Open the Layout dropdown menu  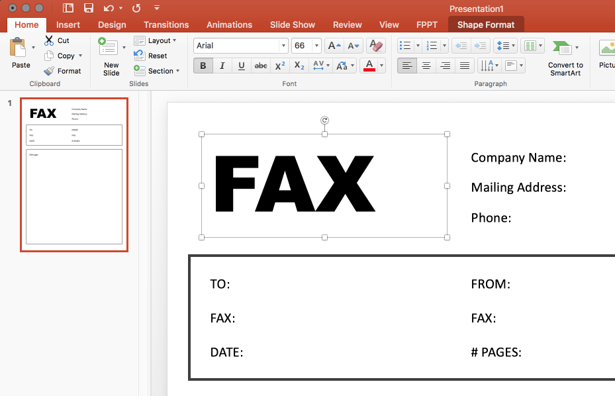click(x=158, y=40)
